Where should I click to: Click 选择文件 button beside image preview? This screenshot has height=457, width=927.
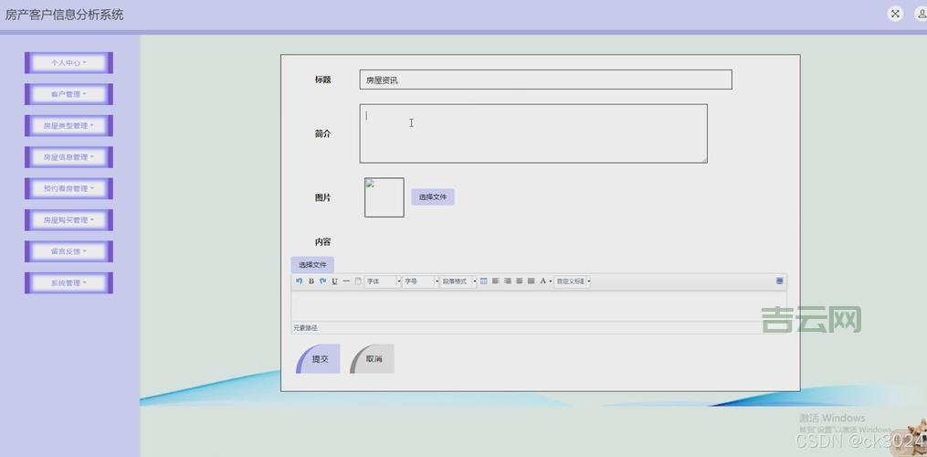pyautogui.click(x=432, y=197)
